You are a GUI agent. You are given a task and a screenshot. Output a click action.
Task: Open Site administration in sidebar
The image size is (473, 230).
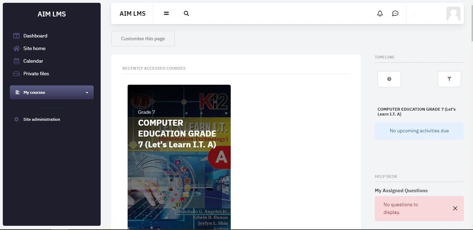coord(42,119)
